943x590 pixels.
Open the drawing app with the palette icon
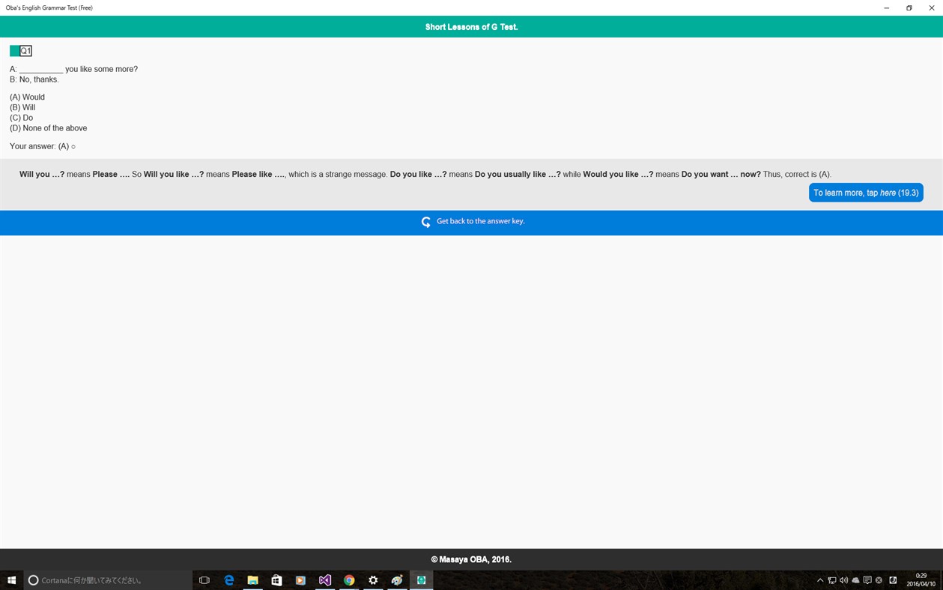[396, 580]
